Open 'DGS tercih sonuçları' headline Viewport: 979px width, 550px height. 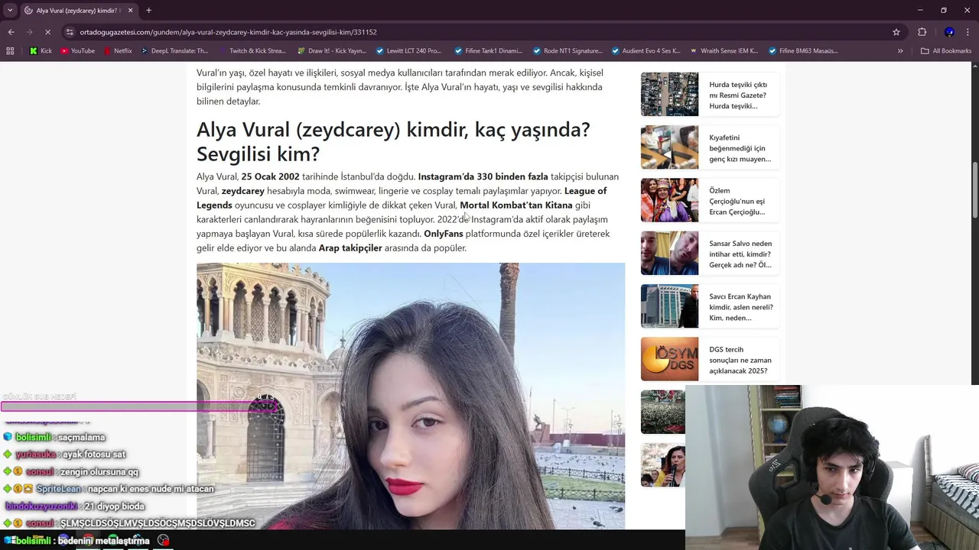740,360
